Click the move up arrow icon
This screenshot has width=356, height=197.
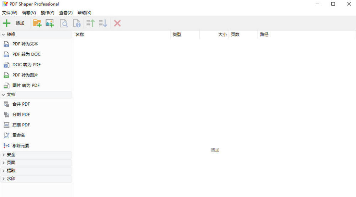(x=90, y=23)
